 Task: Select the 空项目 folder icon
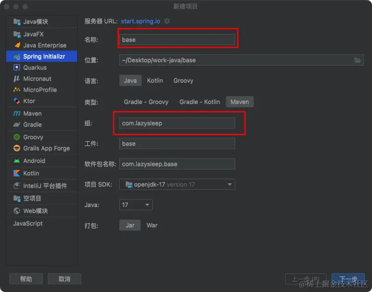point(17,198)
